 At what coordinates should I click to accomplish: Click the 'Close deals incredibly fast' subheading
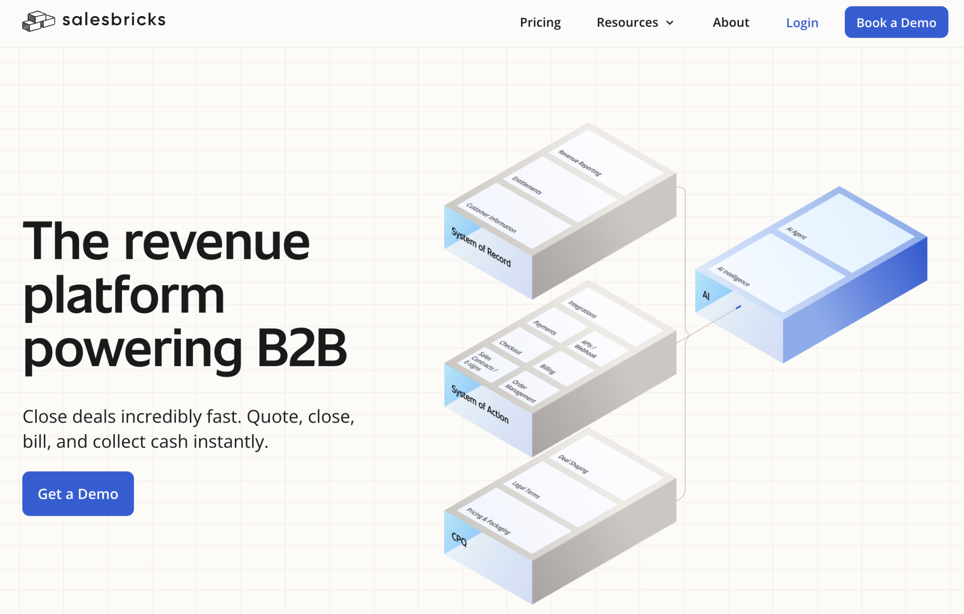(x=188, y=429)
